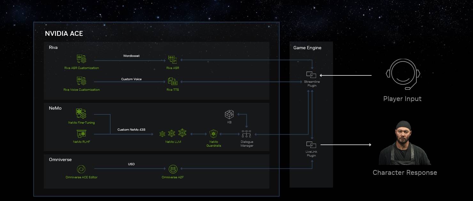Click the NeMo LLM network icons
The height and width of the screenshot is (201, 473).
(173, 133)
